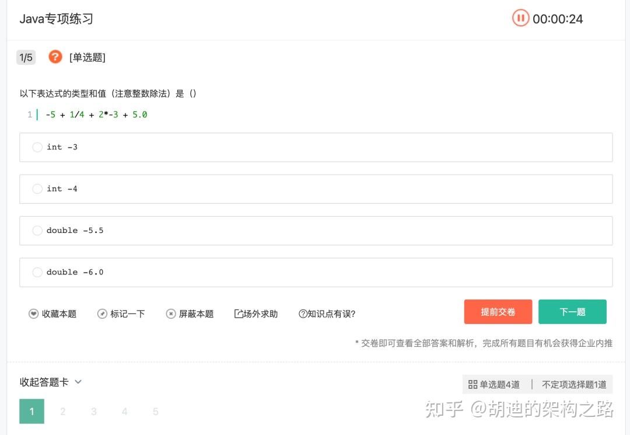Open question 1 in the answer card
630x435 pixels.
[32, 411]
